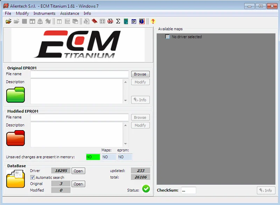
Task: Click the Original EPROM File name field
Action: click(x=79, y=74)
